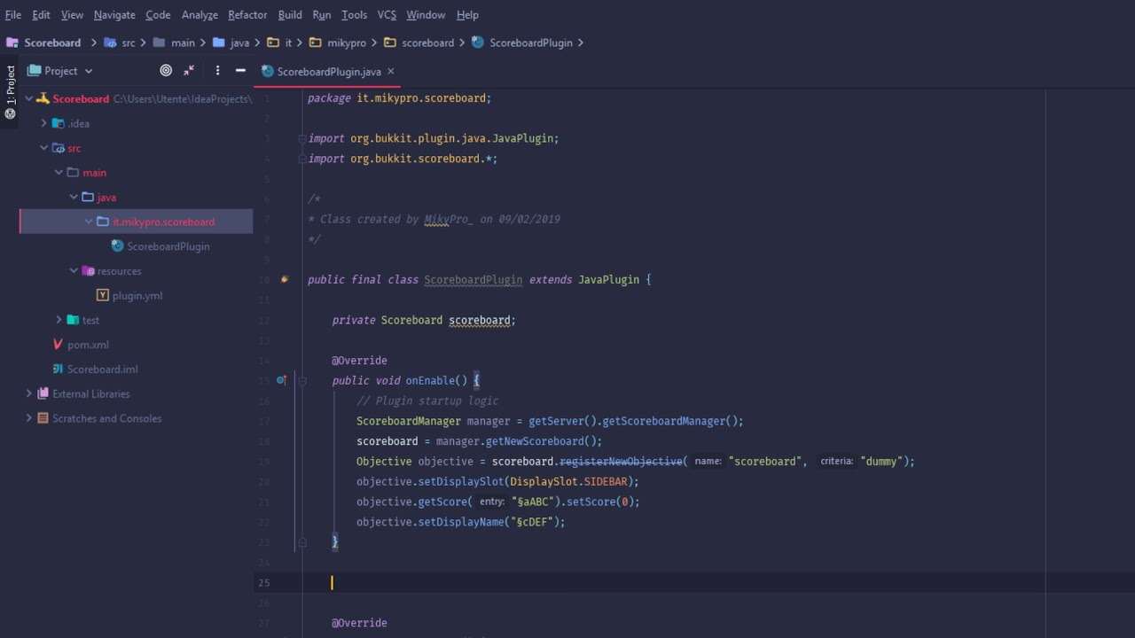Open the VCS menu
The width and height of the screenshot is (1135, 638).
tap(387, 14)
